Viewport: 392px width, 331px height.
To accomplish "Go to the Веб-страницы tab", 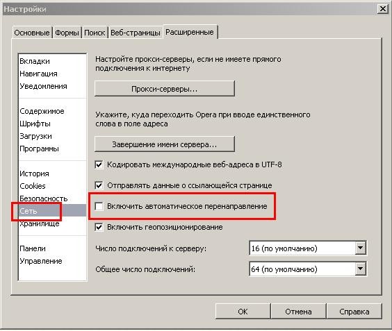I will pos(136,33).
